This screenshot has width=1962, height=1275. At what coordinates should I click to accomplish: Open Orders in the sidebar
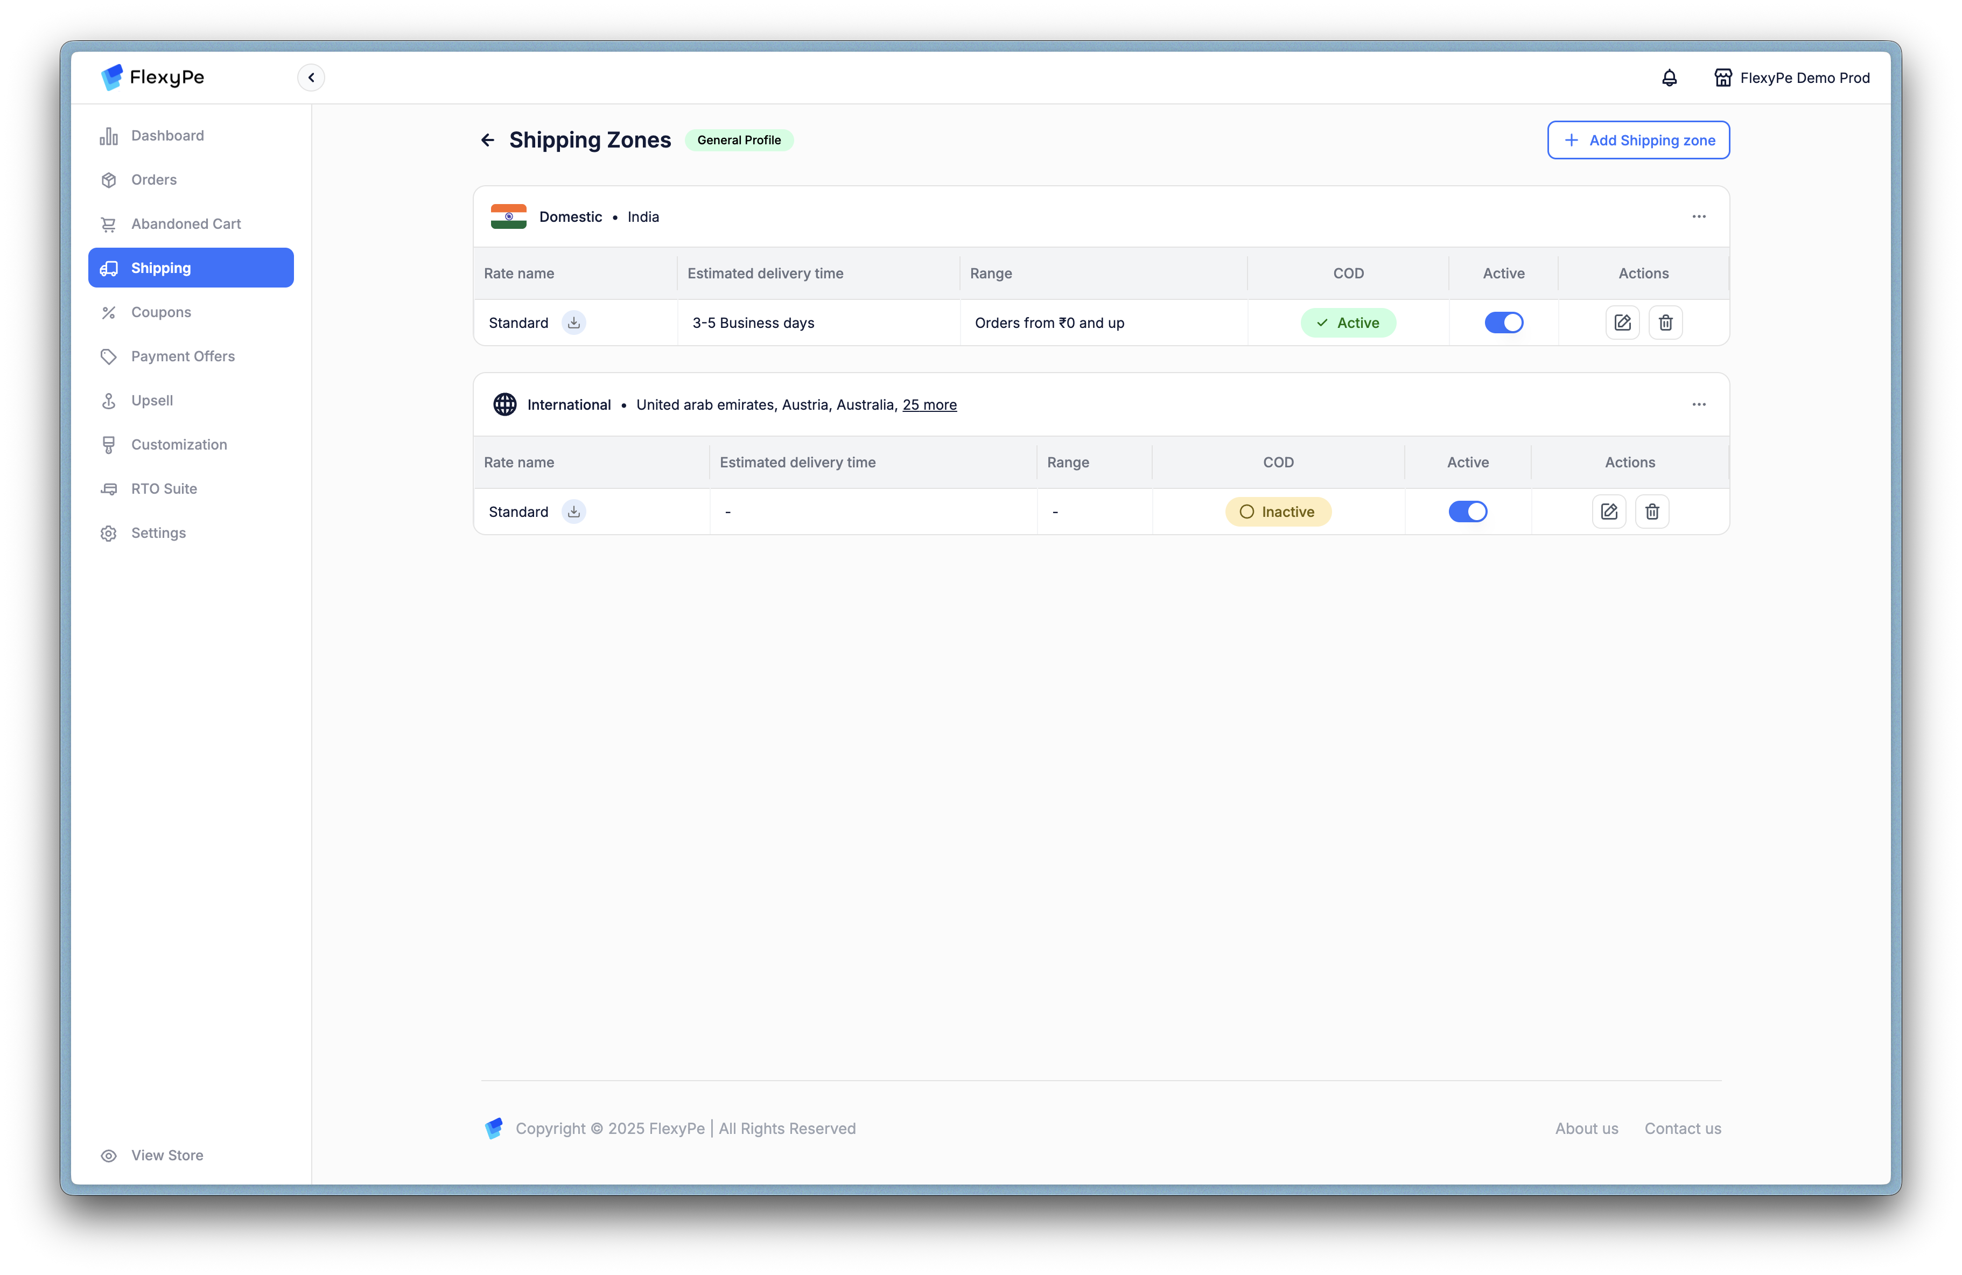coord(153,180)
